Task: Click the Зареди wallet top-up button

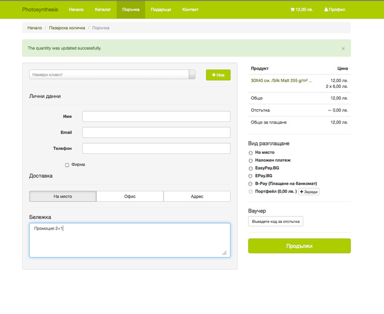Action: (x=308, y=192)
